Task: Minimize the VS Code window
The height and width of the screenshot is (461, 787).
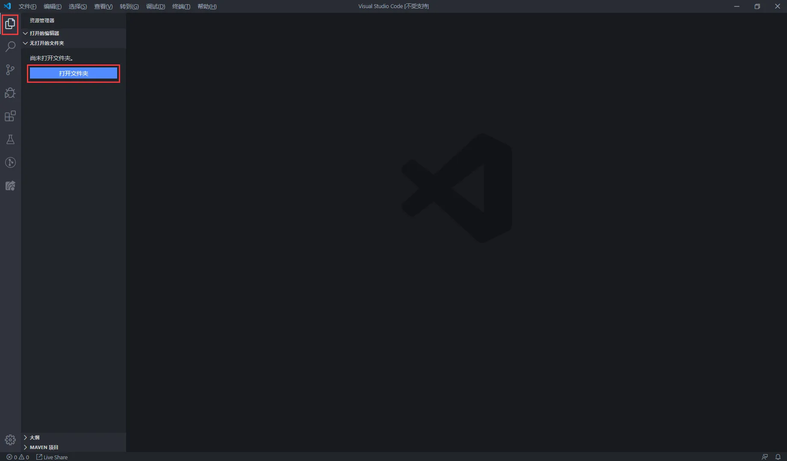Action: coord(737,6)
